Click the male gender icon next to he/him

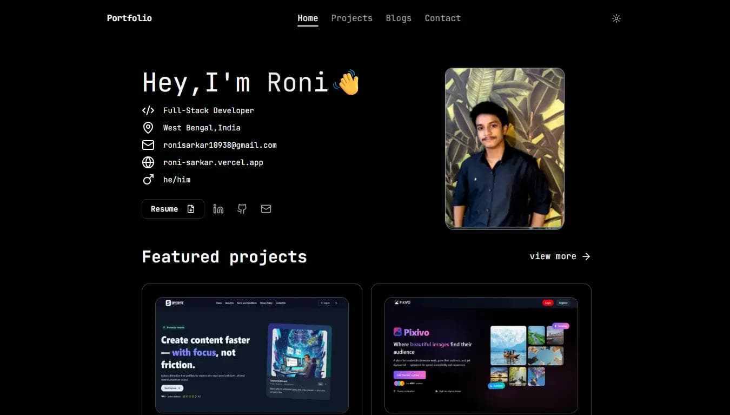pyautogui.click(x=148, y=179)
